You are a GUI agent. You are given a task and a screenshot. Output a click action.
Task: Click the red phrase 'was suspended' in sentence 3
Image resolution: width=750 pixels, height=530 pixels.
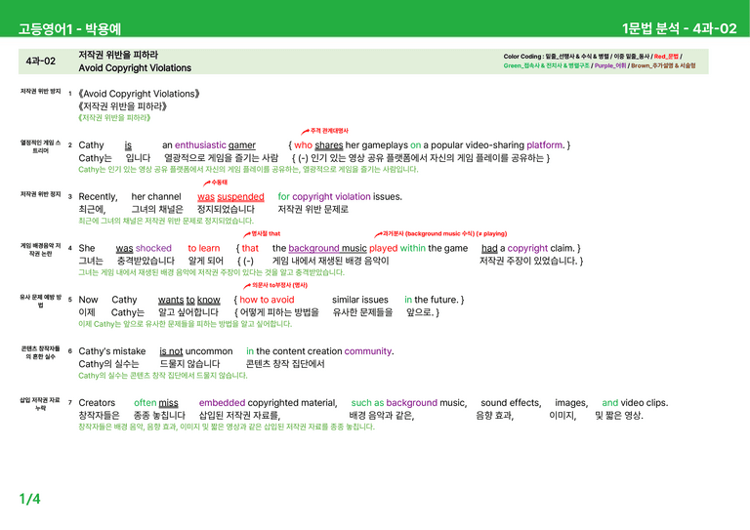tap(230, 196)
